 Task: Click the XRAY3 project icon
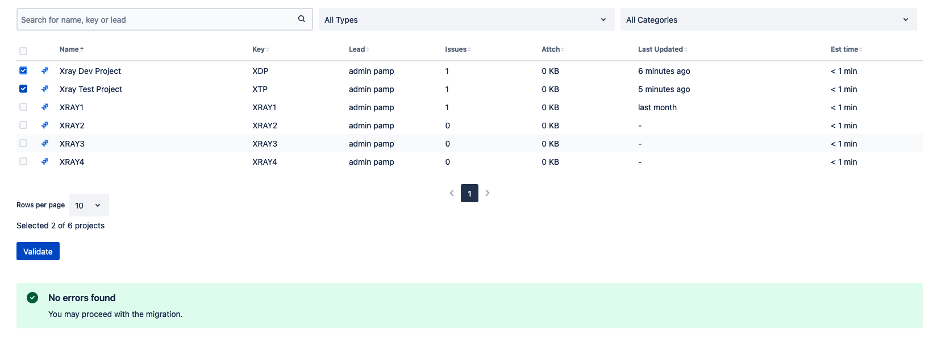[x=45, y=143]
